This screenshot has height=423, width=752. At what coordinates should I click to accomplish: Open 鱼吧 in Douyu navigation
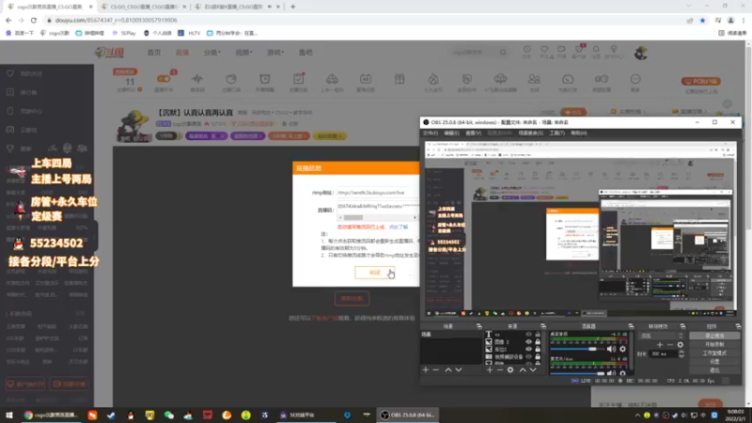tap(305, 53)
